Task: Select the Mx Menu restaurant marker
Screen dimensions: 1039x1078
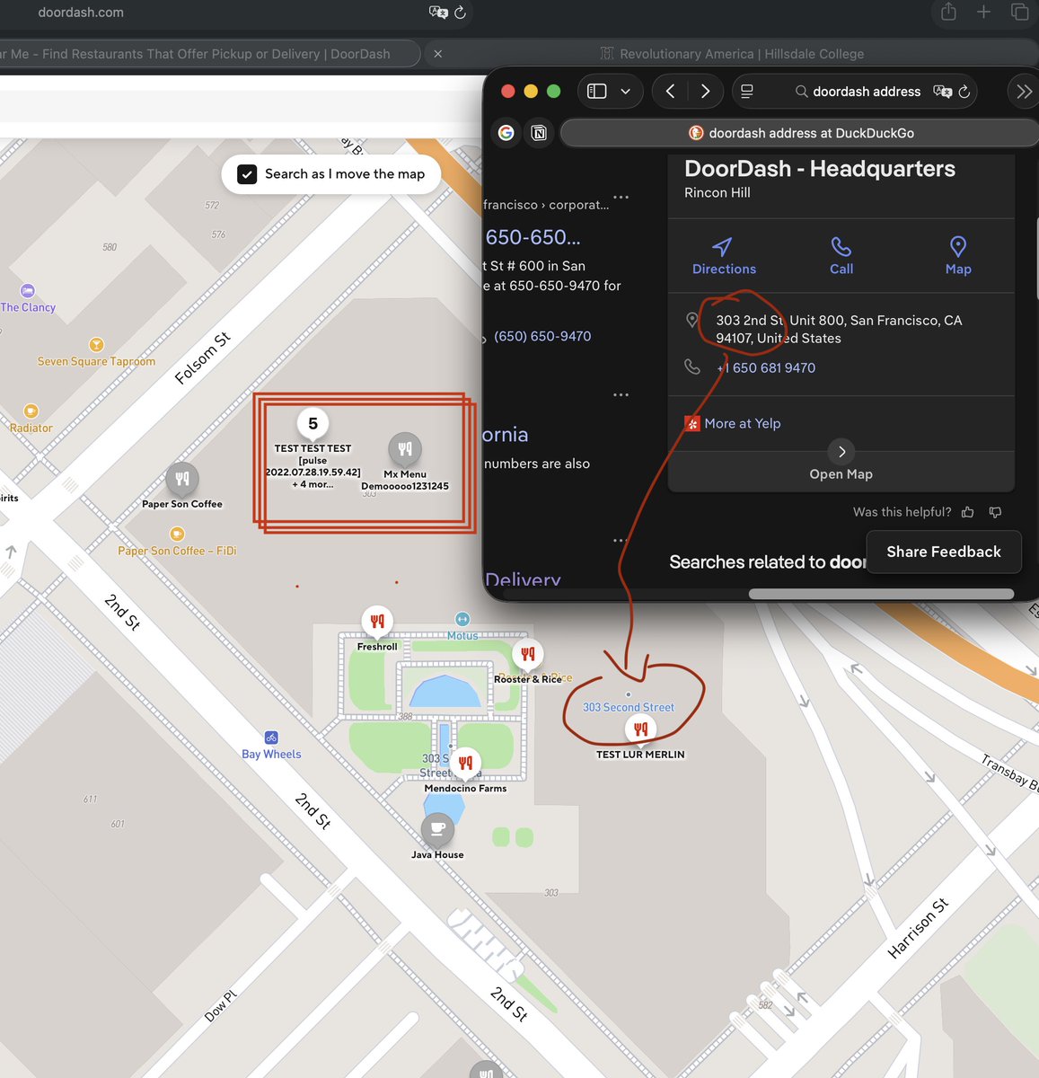Action: coord(405,449)
